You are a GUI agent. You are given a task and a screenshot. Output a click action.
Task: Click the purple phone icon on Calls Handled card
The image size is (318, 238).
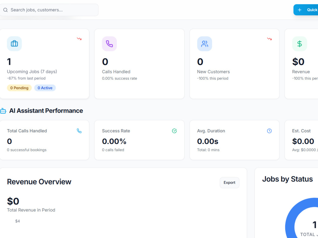point(109,44)
